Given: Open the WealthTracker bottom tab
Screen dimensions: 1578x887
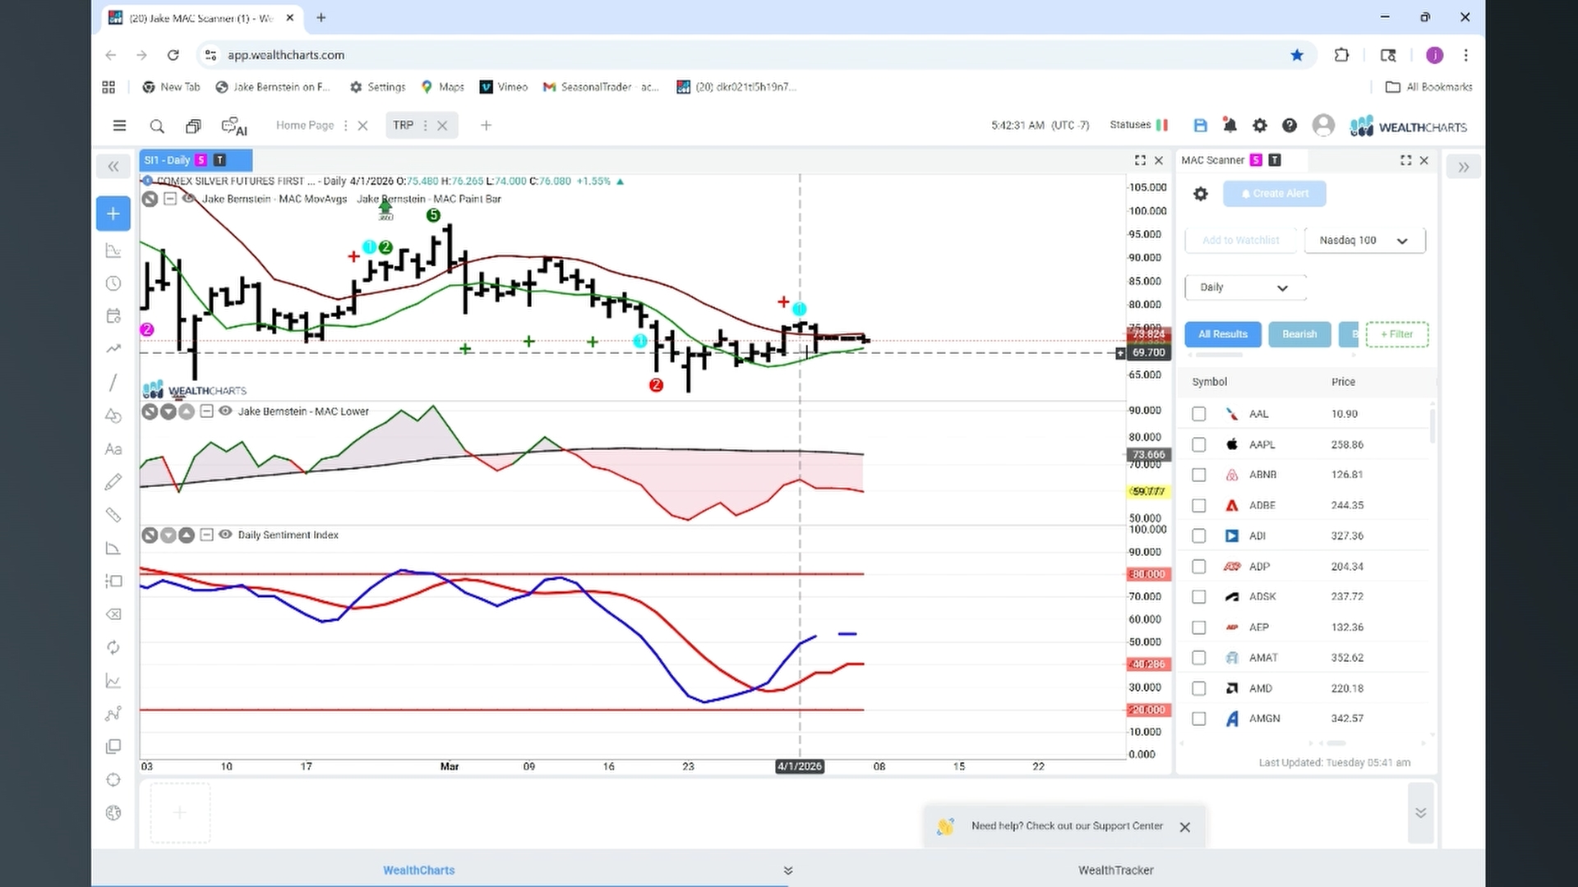Looking at the screenshot, I should [x=1115, y=870].
